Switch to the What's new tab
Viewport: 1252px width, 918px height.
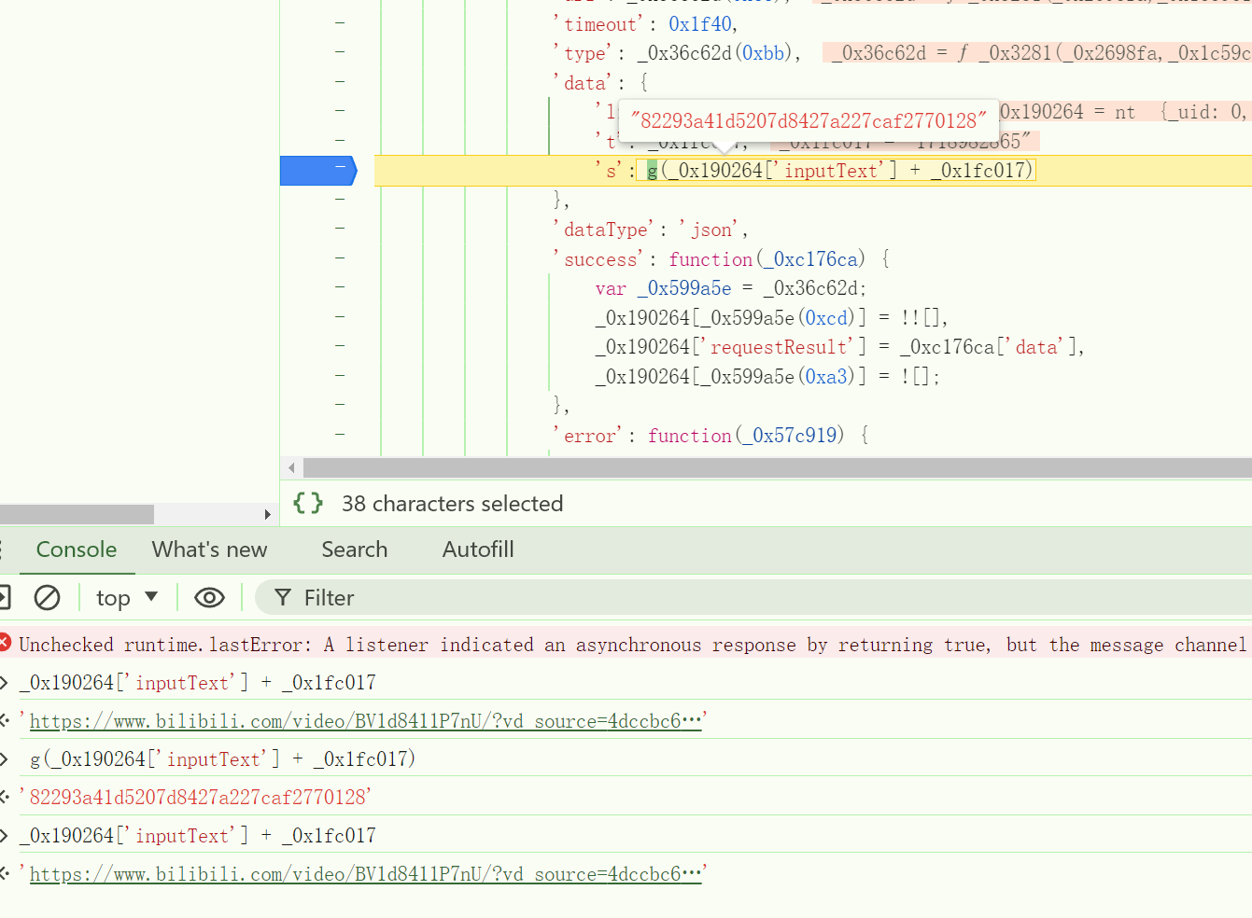pyautogui.click(x=210, y=549)
